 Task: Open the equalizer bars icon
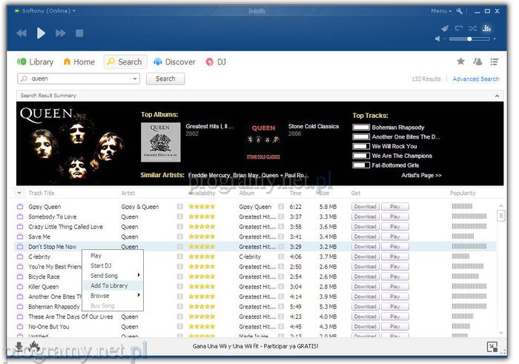coord(487,28)
